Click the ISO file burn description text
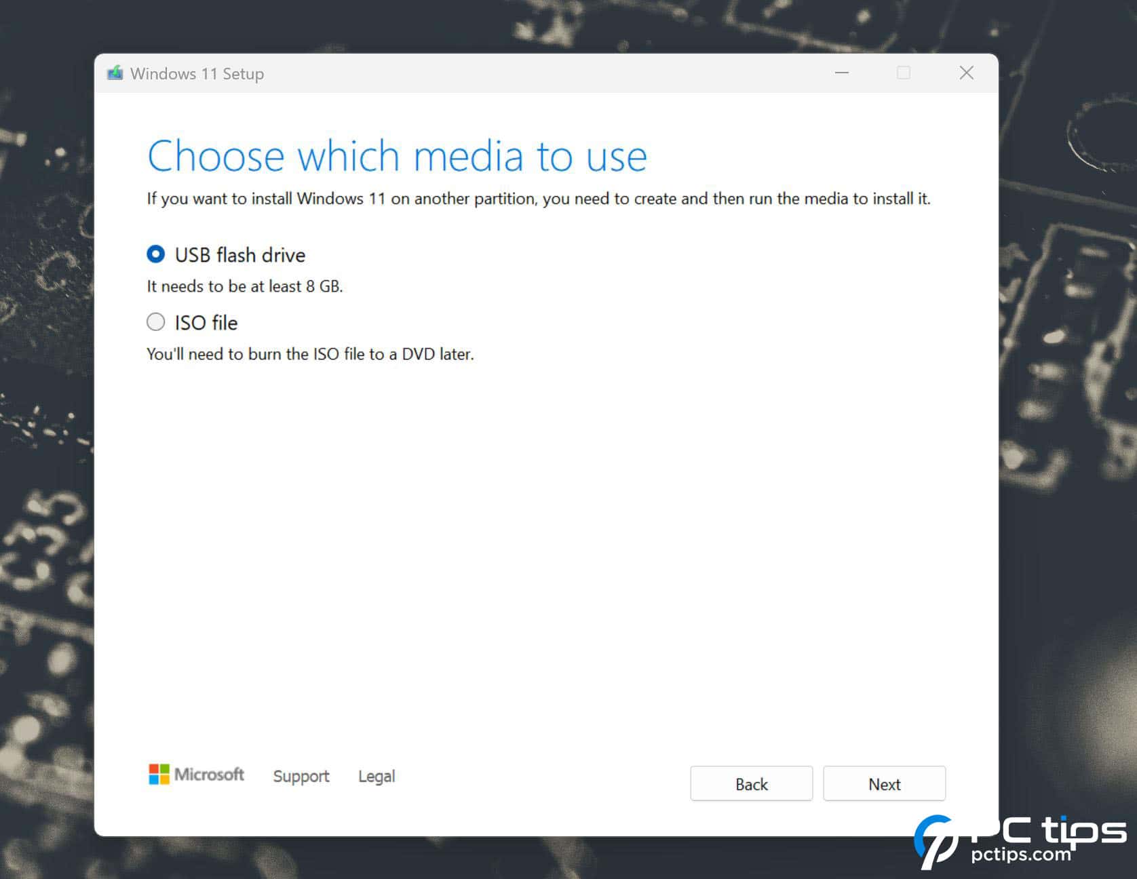1137x879 pixels. [x=311, y=353]
